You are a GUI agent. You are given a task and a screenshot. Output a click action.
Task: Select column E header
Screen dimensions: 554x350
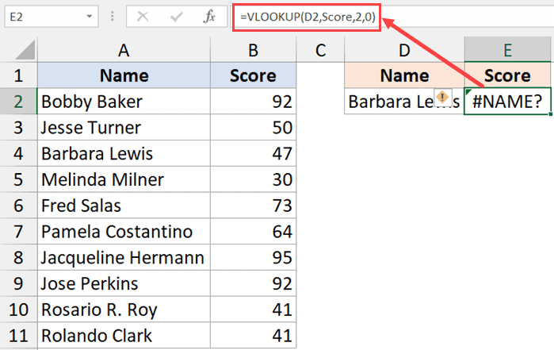507,50
